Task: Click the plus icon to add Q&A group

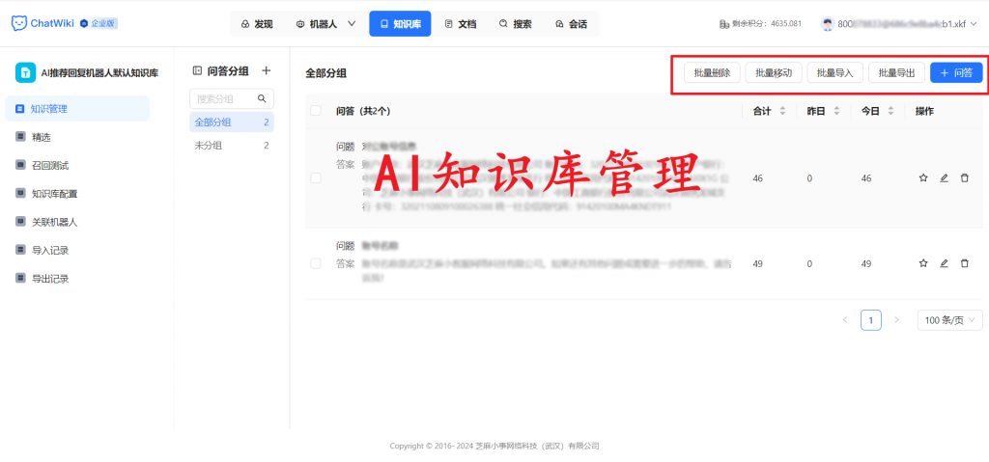Action: pos(267,70)
